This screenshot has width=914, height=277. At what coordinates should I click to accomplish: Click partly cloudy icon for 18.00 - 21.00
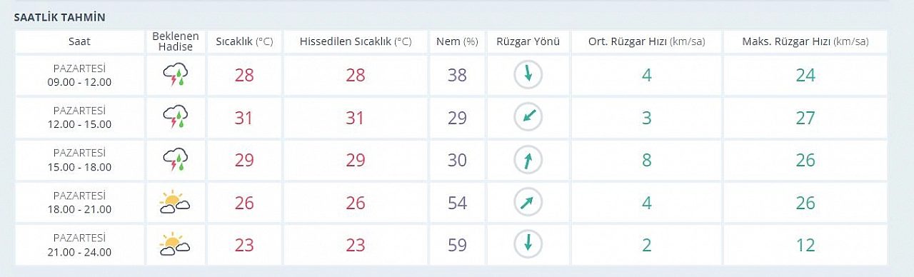pos(175,203)
